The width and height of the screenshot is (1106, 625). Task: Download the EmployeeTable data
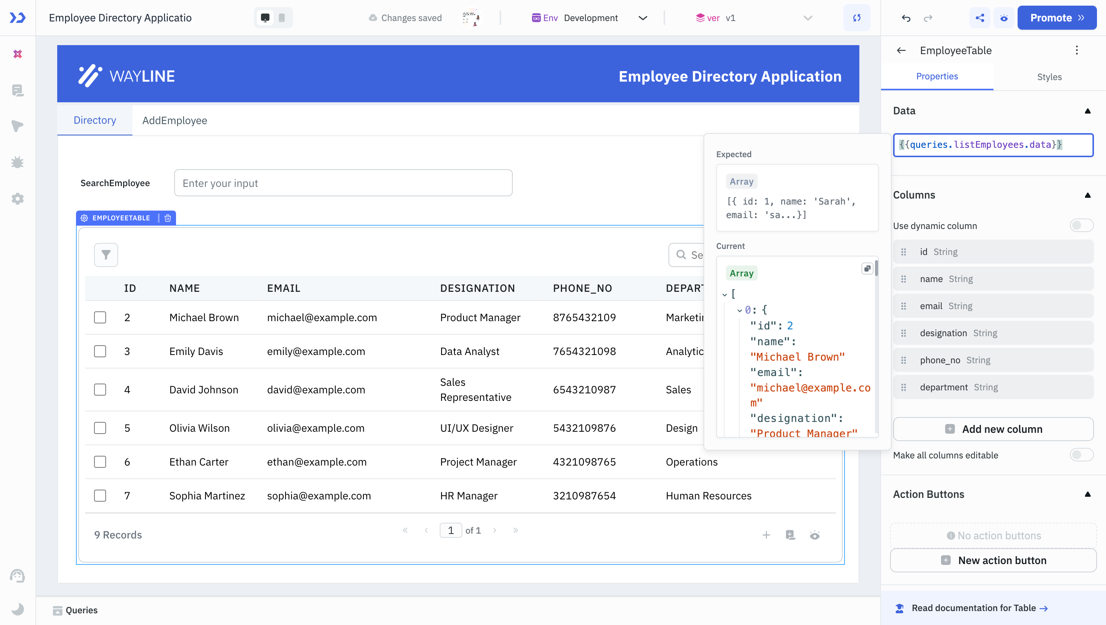click(x=790, y=535)
